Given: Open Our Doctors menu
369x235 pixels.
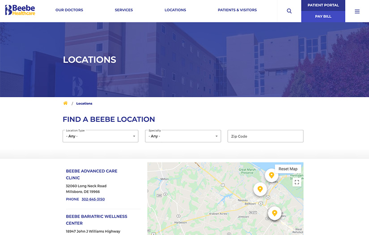Looking at the screenshot, I should click(69, 10).
